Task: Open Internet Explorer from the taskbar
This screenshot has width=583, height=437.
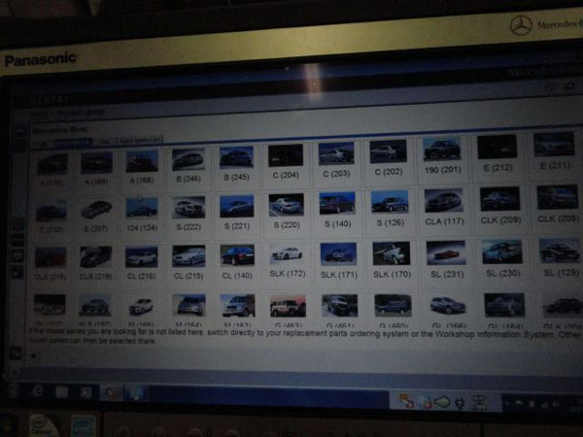Action: pyautogui.click(x=38, y=391)
